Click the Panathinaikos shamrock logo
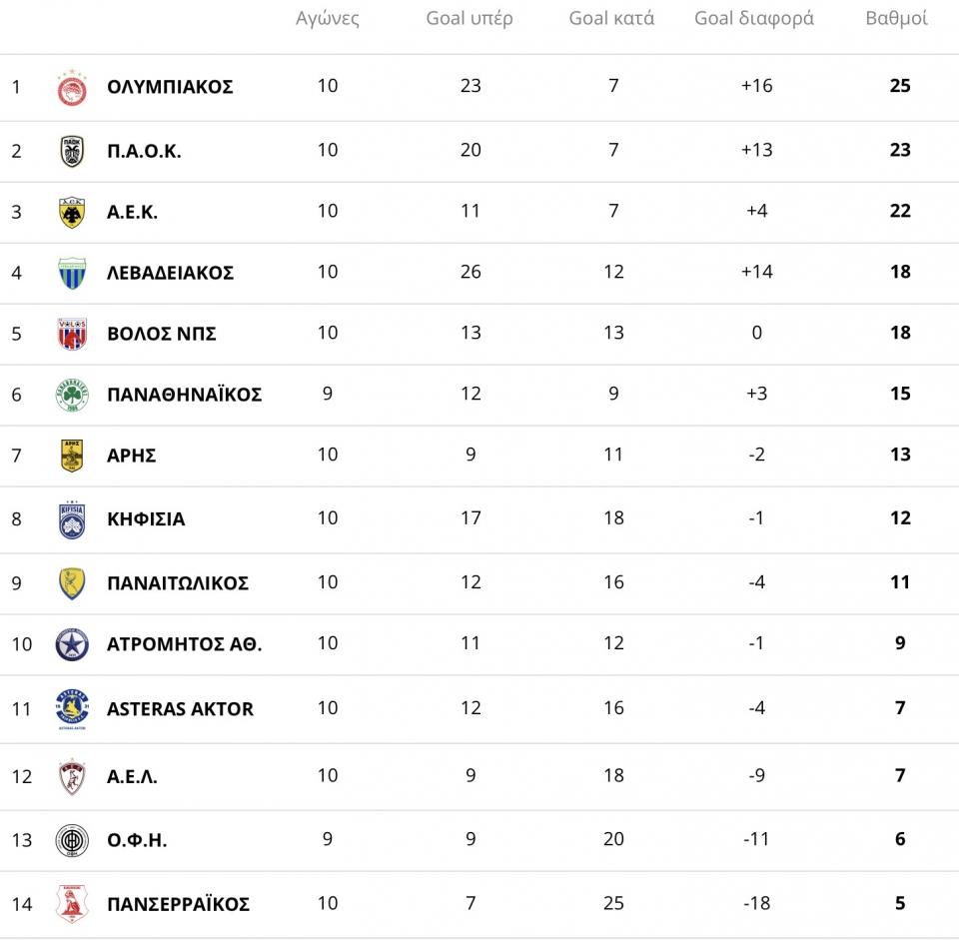Image resolution: width=959 pixels, height=940 pixels. [72, 395]
